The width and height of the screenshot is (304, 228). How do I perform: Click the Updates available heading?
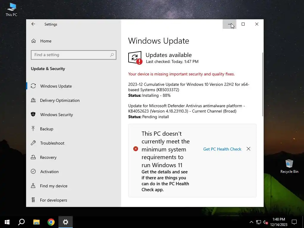point(169,55)
